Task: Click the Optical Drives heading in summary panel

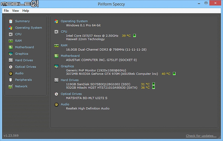Action: (x=71, y=94)
